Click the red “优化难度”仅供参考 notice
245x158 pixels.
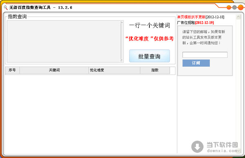(x=149, y=39)
